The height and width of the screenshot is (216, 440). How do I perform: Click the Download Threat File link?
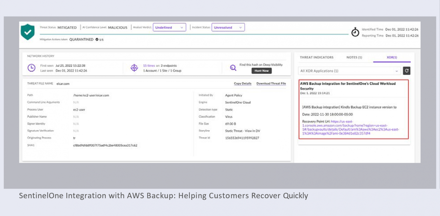click(x=271, y=83)
